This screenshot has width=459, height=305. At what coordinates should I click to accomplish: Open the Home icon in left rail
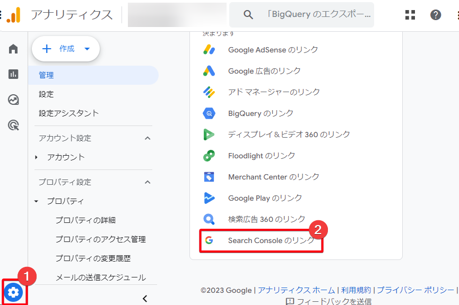click(13, 49)
